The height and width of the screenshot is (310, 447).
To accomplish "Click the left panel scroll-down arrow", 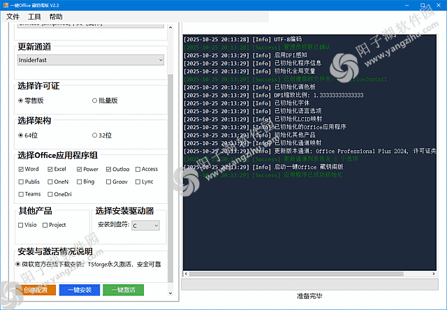I will pyautogui.click(x=170, y=293).
